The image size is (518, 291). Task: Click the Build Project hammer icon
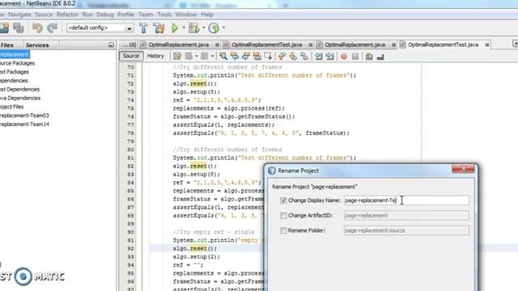pos(143,28)
